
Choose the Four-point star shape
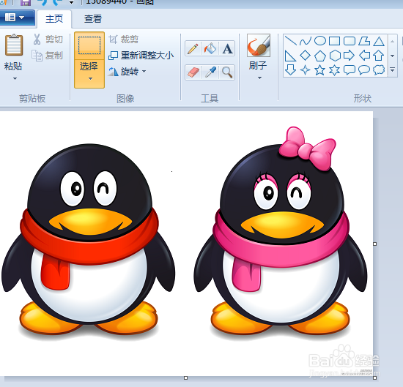point(306,69)
